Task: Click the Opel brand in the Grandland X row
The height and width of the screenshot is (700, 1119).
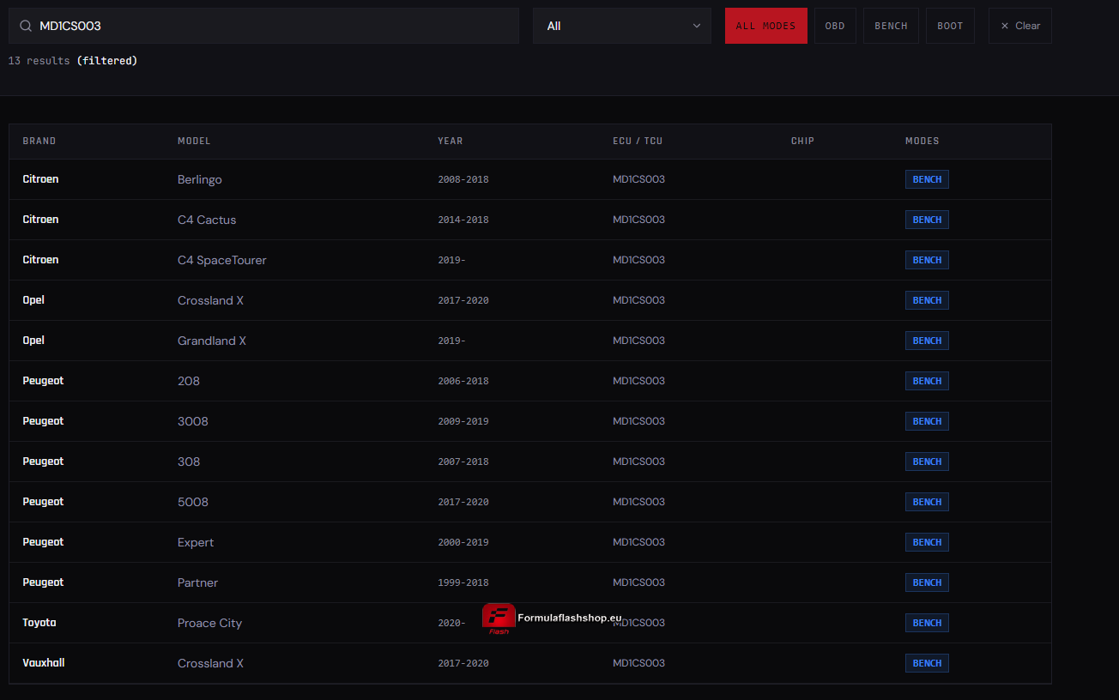Action: click(x=33, y=341)
